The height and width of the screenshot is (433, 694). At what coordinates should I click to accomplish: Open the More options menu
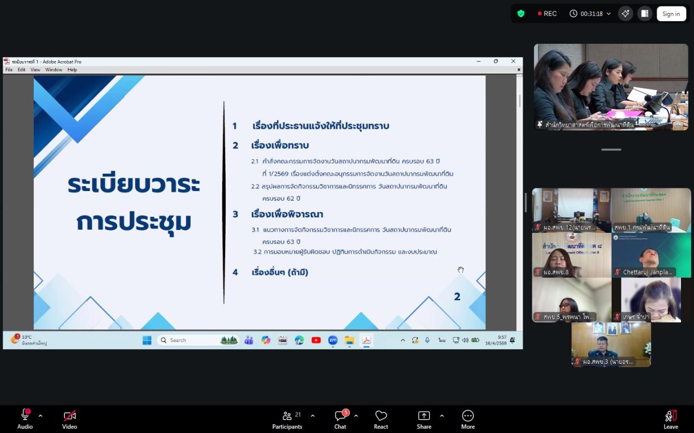coord(468,419)
